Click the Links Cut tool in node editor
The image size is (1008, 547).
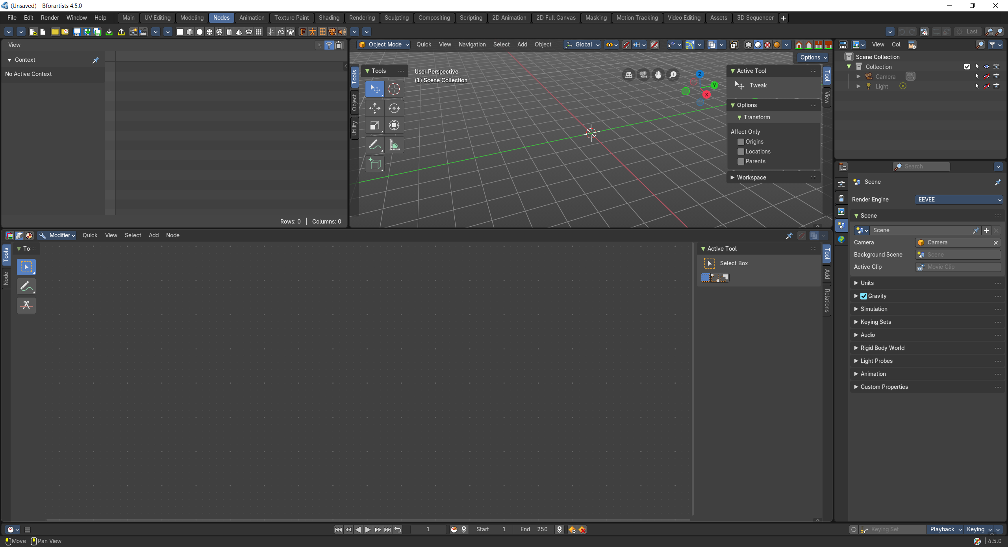pyautogui.click(x=26, y=305)
